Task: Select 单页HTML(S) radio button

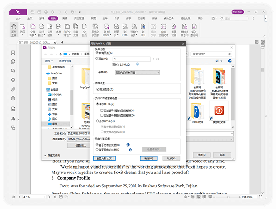Action: [97, 104]
